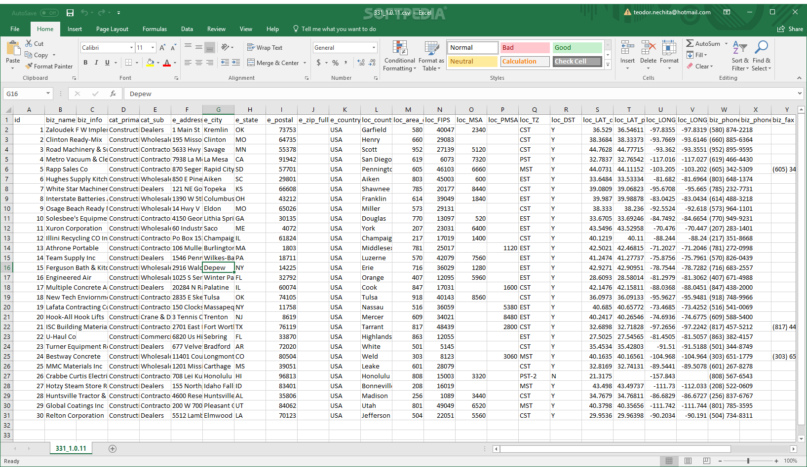Expand the Merge & Center dropdown arrow
Screen dimensions: 807x467
pyautogui.click(x=305, y=63)
